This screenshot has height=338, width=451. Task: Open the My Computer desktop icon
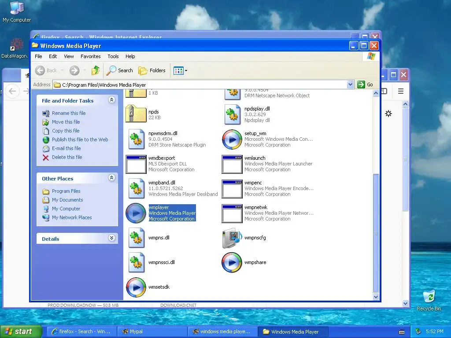click(x=17, y=11)
